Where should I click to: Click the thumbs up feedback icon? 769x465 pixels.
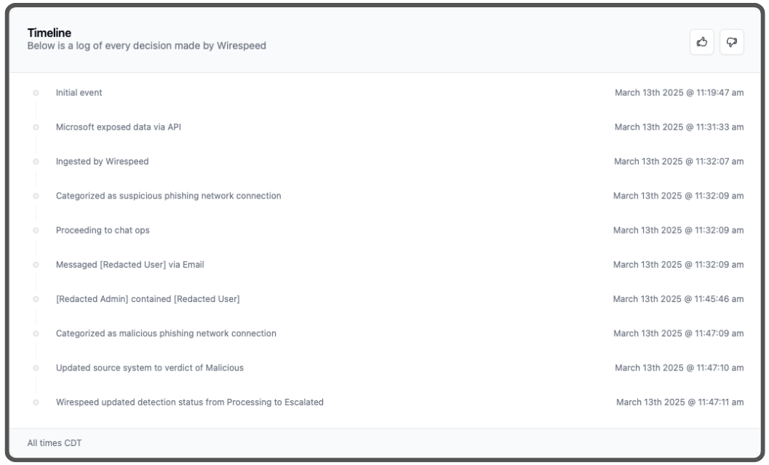coord(702,42)
